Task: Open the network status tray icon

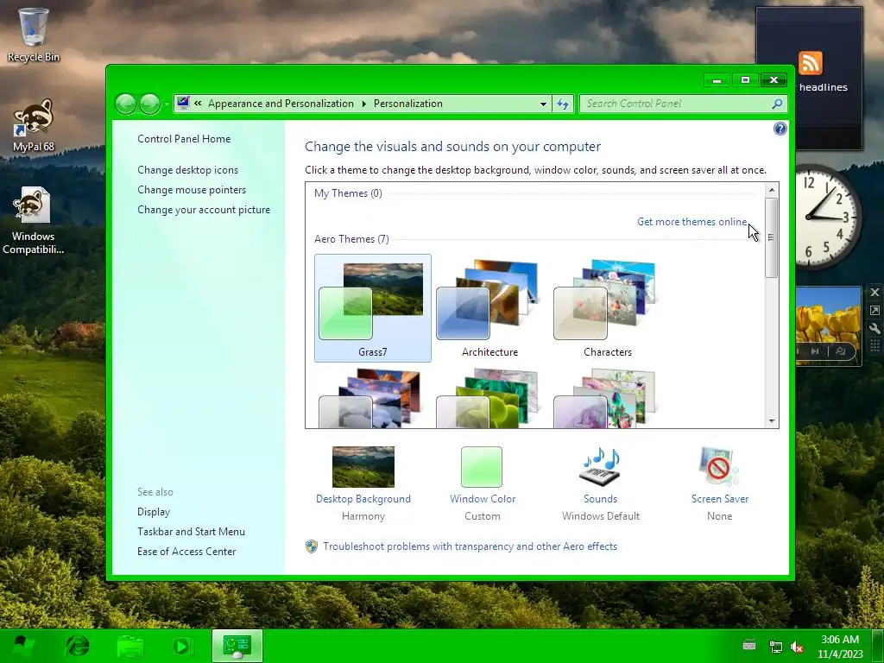Action: pyautogui.click(x=776, y=647)
